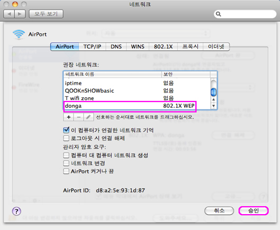Screen dimensions: 280x230
Task: Click the list scrollbar down arrow
Action: [x=213, y=106]
